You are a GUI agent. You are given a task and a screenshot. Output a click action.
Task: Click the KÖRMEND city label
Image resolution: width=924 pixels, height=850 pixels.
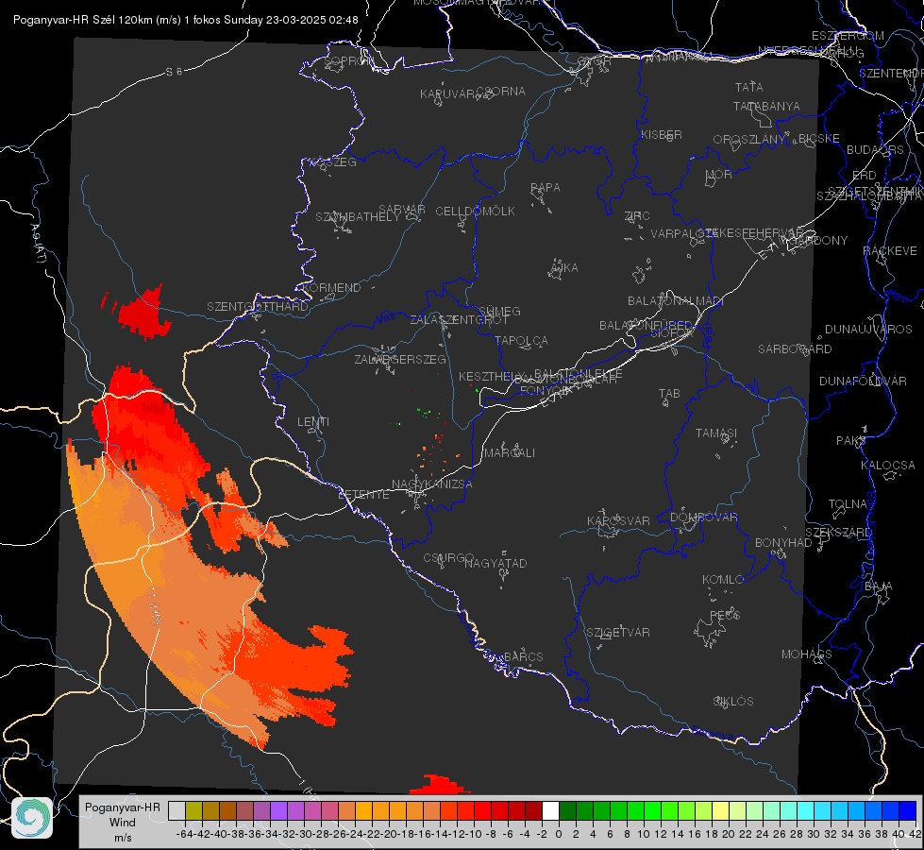(330, 288)
